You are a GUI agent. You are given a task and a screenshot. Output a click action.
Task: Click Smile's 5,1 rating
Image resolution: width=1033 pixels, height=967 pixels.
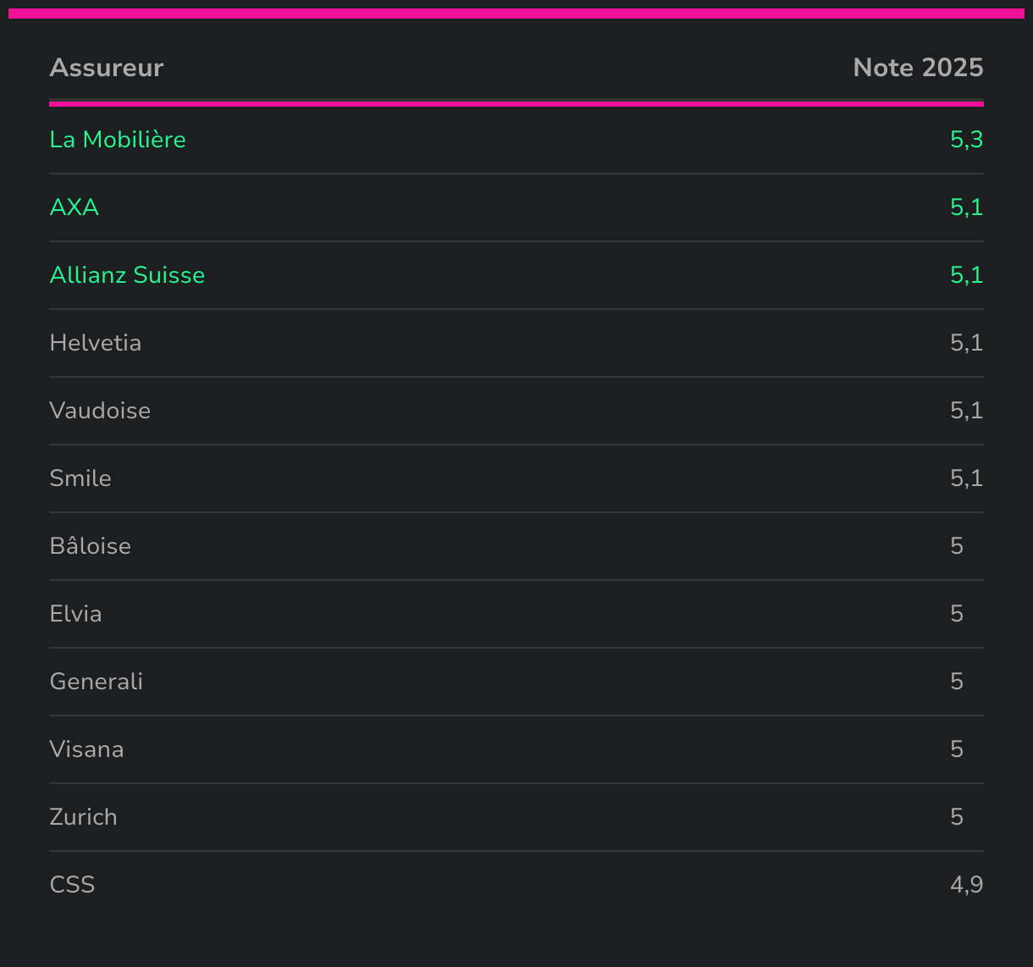966,478
